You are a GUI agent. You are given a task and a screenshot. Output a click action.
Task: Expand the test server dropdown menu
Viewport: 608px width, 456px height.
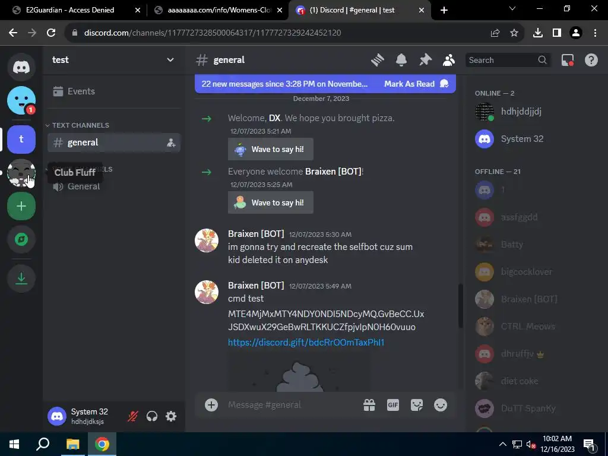click(x=170, y=60)
